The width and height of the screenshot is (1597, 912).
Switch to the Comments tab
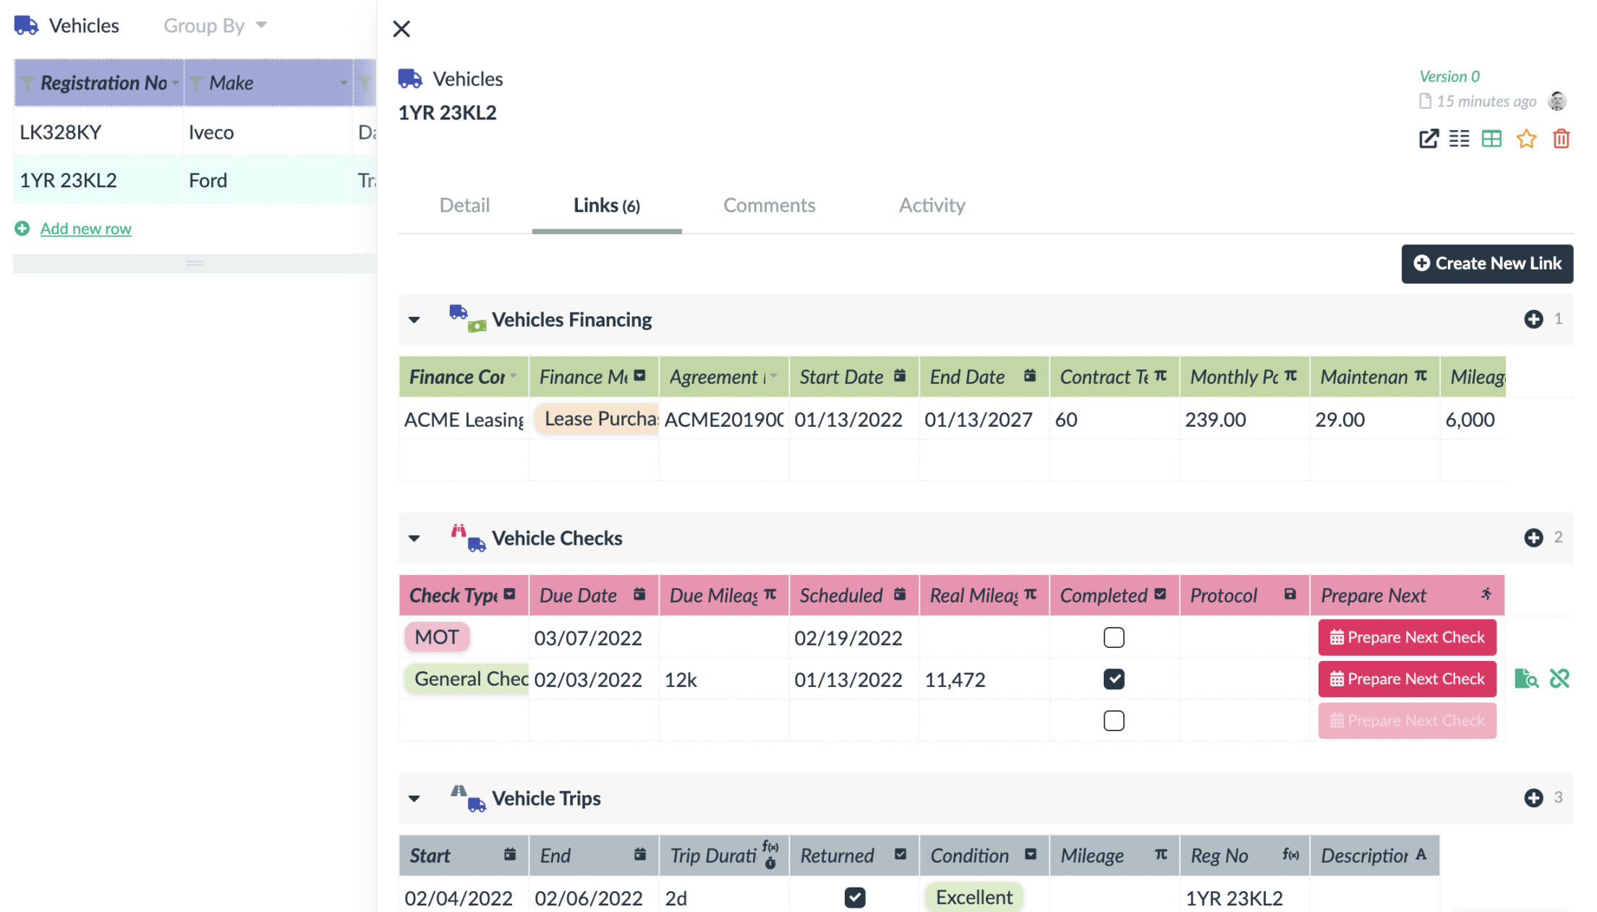(769, 204)
